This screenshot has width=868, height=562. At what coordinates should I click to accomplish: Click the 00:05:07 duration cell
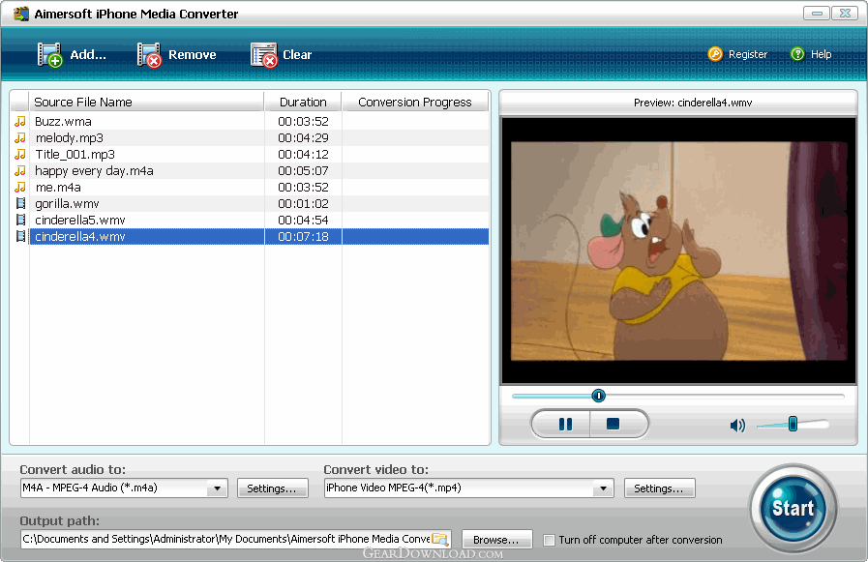click(303, 170)
